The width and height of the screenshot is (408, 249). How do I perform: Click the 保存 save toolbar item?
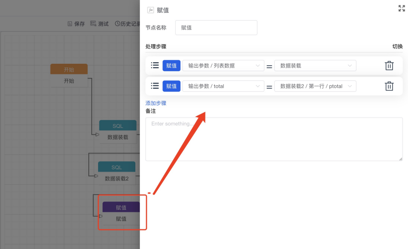(x=76, y=24)
